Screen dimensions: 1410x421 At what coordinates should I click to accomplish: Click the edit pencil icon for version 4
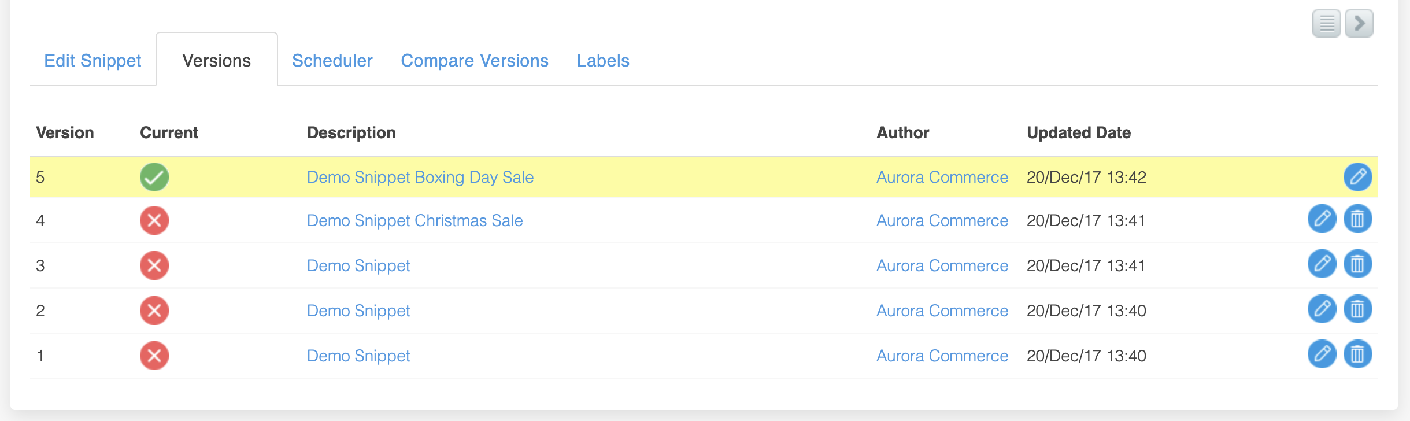coord(1322,219)
